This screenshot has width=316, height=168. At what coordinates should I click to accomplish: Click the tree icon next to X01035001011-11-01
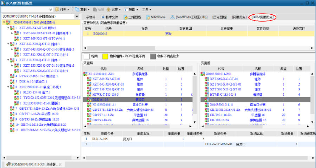[x=16, y=103]
